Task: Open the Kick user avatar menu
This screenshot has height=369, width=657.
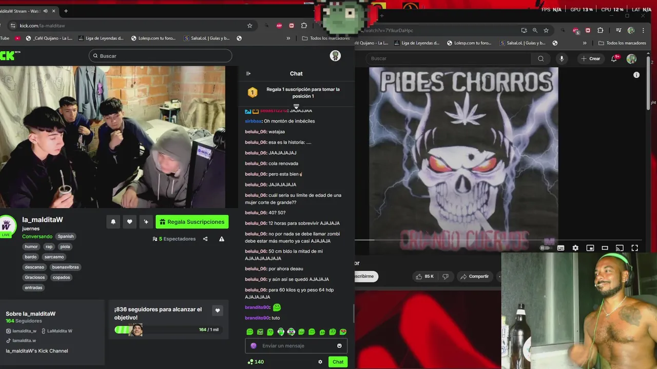Action: point(335,56)
